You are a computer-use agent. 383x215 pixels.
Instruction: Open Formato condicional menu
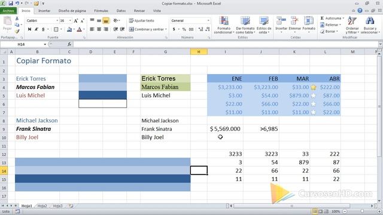224,25
